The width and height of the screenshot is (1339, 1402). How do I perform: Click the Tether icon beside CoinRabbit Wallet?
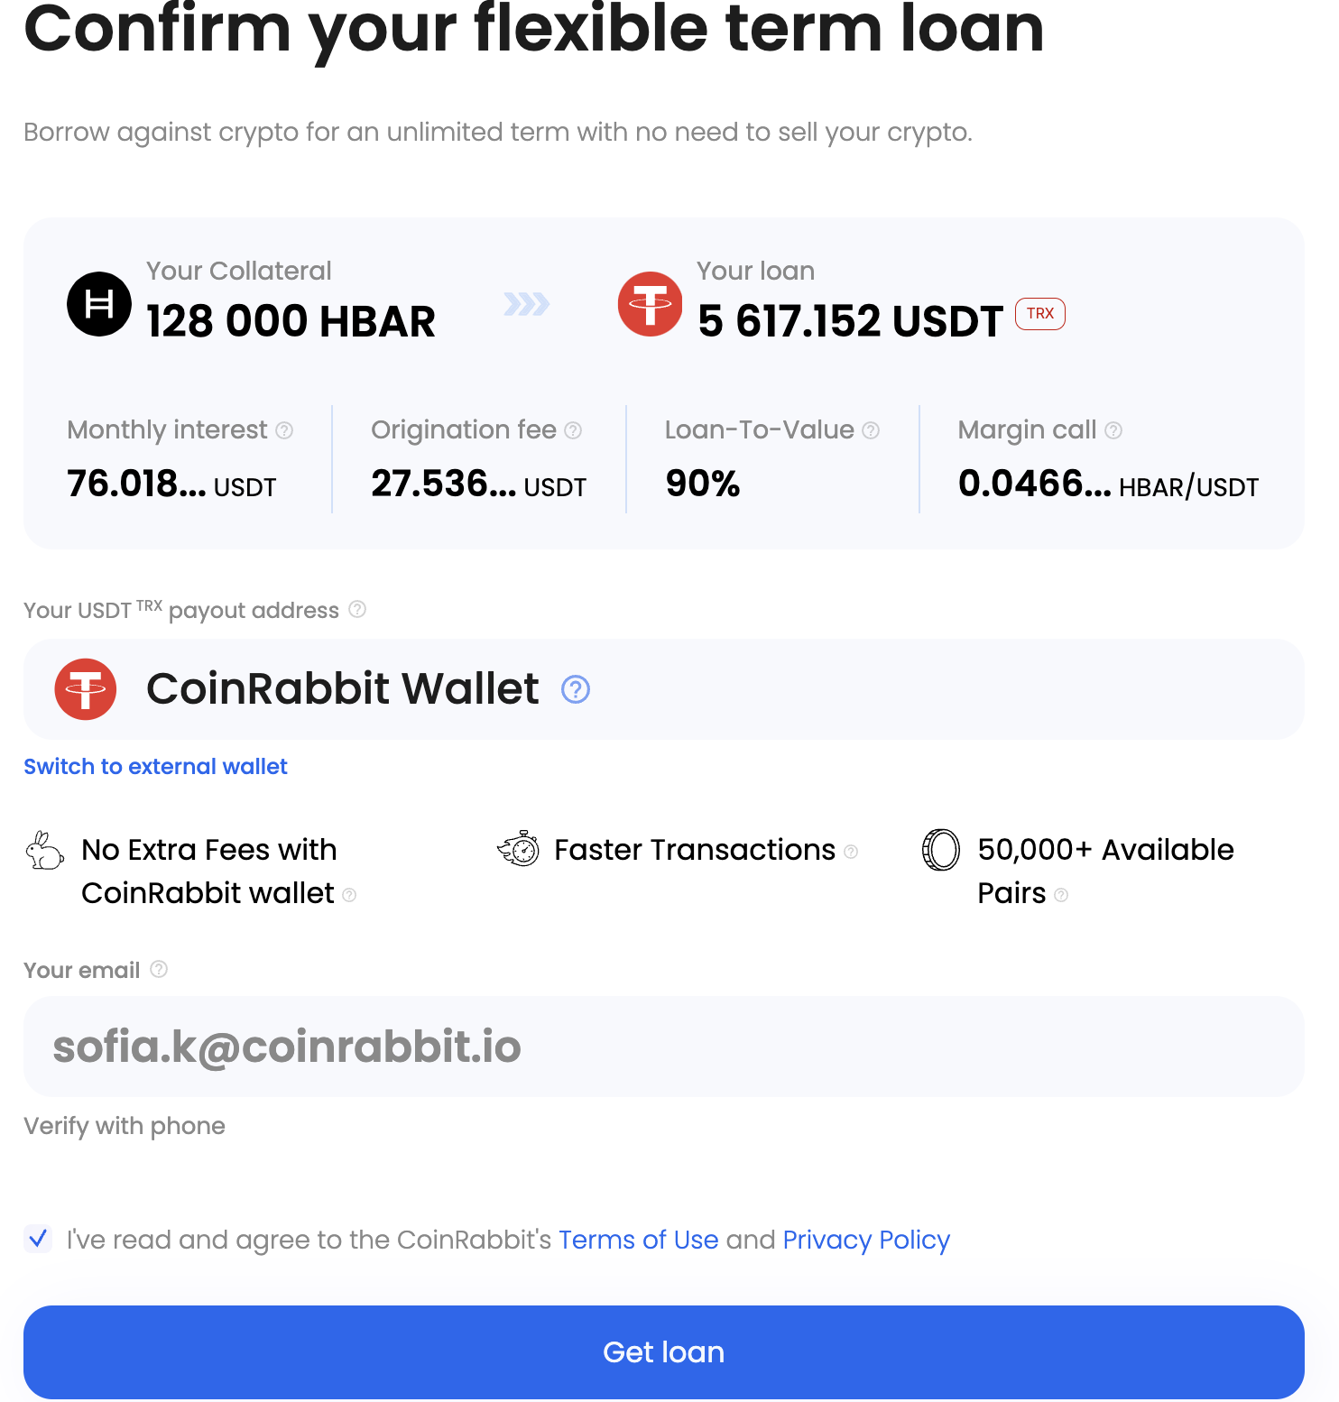pos(86,688)
